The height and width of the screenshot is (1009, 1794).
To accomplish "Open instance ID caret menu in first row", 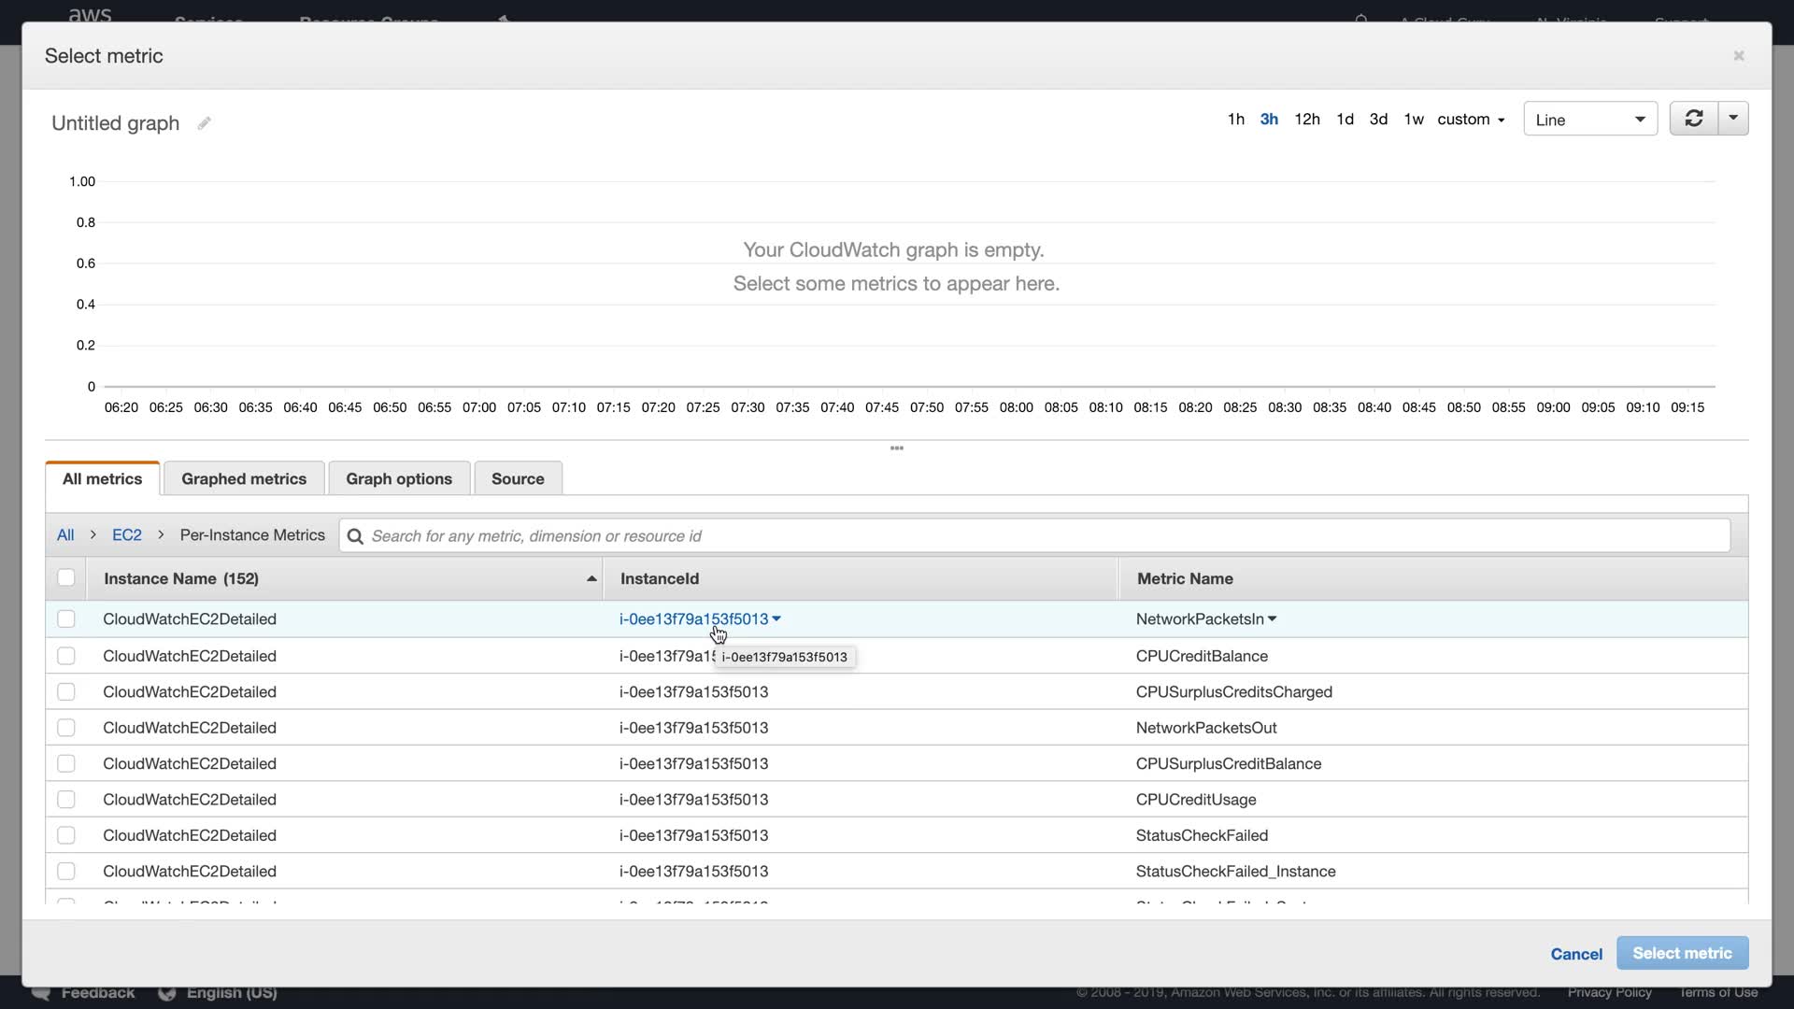I will point(776,619).
